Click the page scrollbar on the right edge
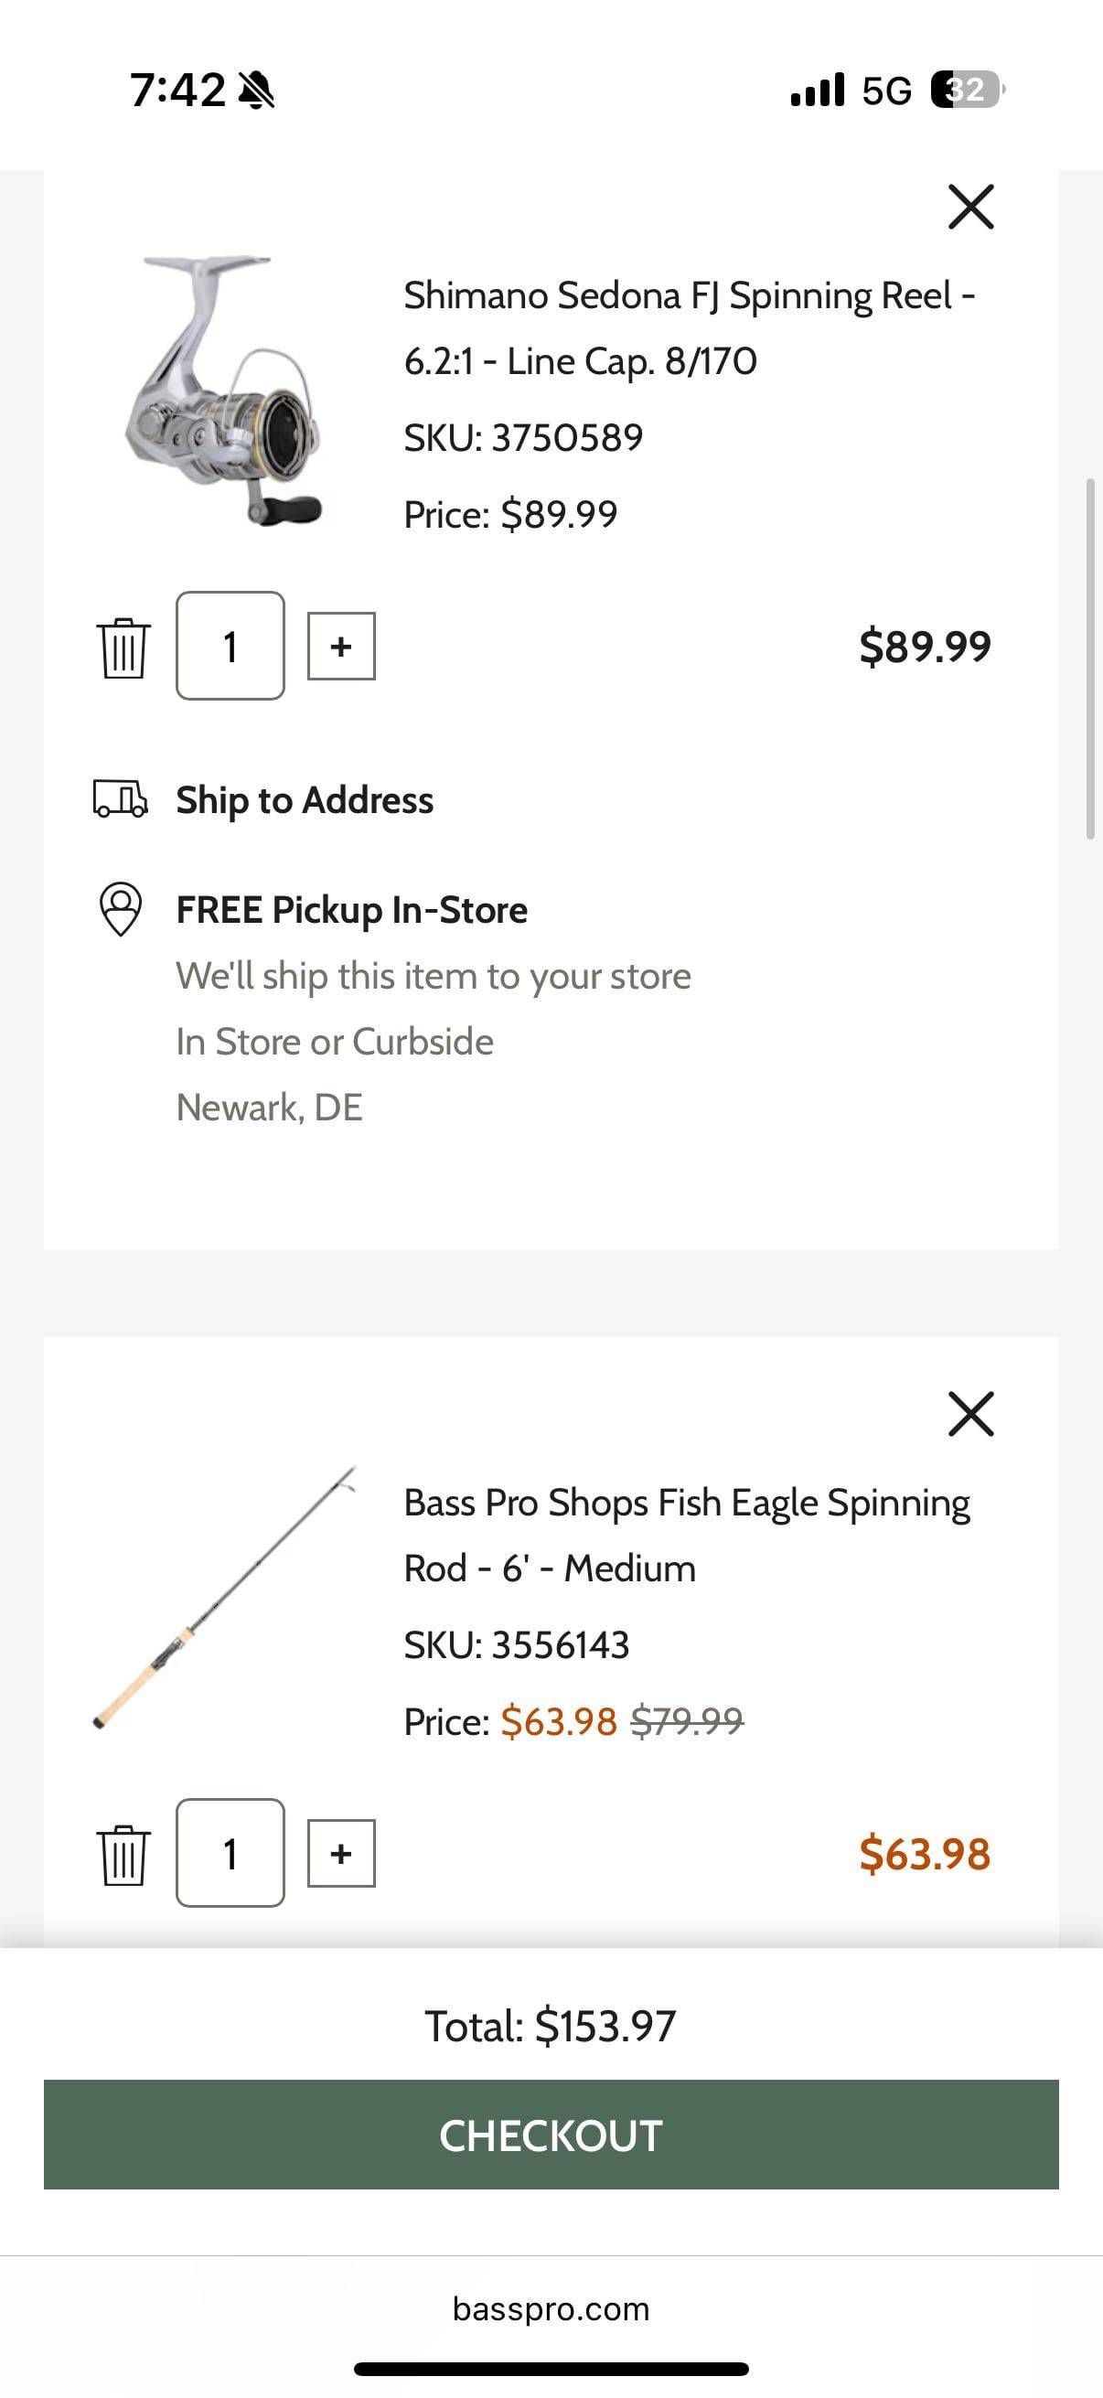 coord(1090,659)
